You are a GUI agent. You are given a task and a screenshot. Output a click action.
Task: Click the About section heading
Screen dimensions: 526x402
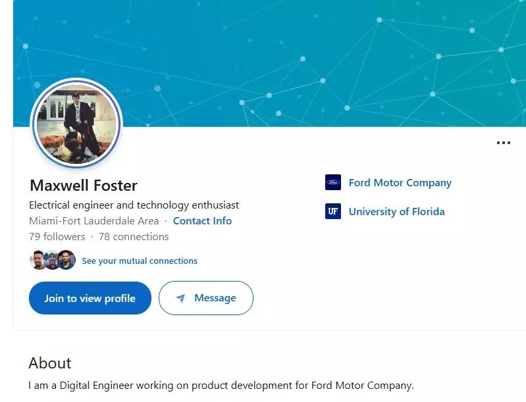(50, 363)
